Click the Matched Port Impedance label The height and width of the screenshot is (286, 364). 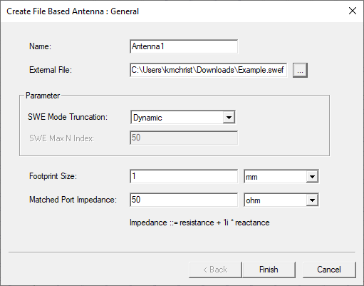[x=73, y=200]
